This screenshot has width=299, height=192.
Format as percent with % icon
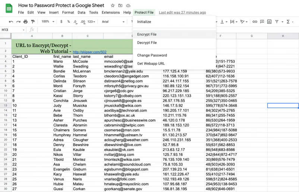click(69, 22)
